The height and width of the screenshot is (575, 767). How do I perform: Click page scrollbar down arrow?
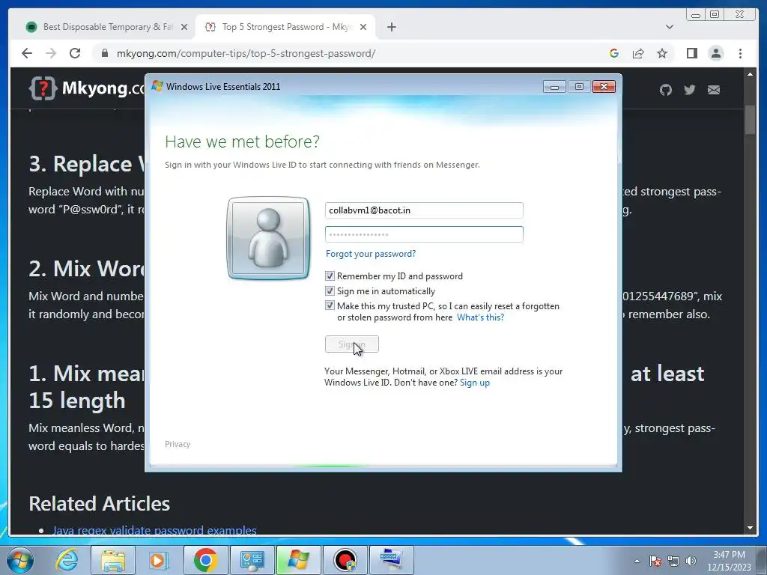(x=750, y=528)
